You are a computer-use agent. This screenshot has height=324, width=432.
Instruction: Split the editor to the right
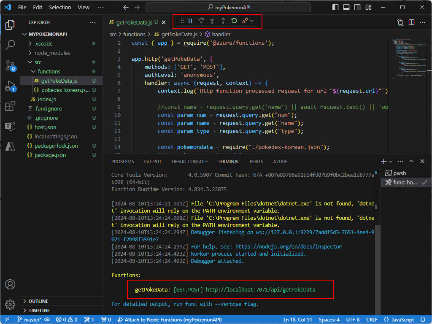(411, 22)
